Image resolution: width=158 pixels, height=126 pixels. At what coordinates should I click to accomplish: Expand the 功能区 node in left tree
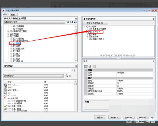click(8, 34)
